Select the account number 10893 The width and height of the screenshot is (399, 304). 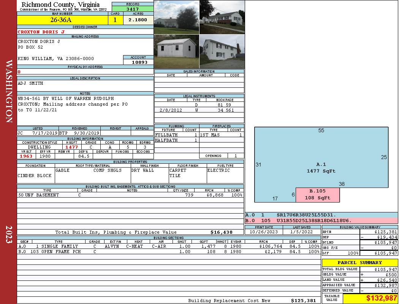tap(138, 62)
